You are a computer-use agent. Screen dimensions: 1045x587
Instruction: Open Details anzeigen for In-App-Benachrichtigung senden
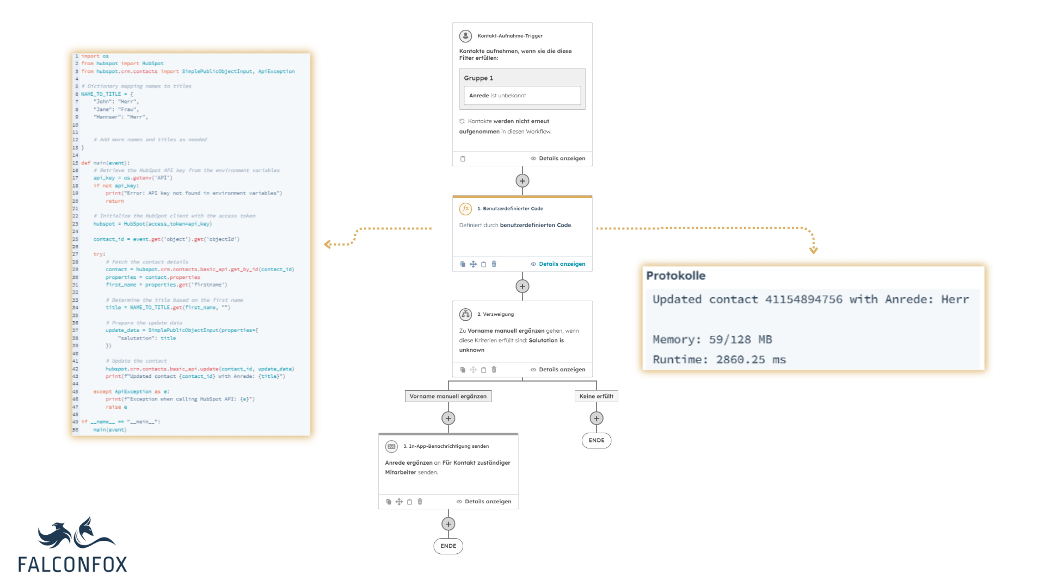(484, 502)
